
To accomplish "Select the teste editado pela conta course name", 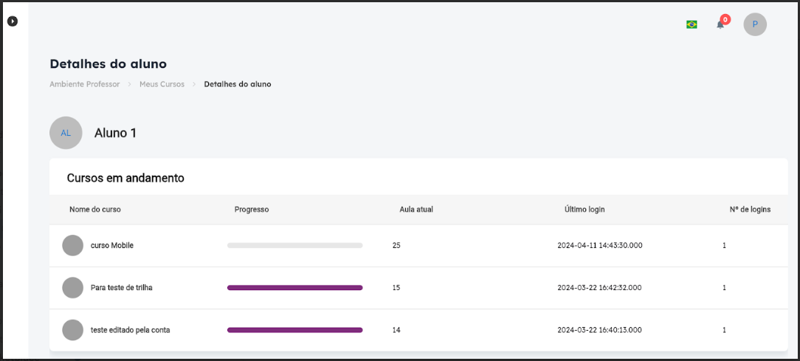I will [130, 331].
